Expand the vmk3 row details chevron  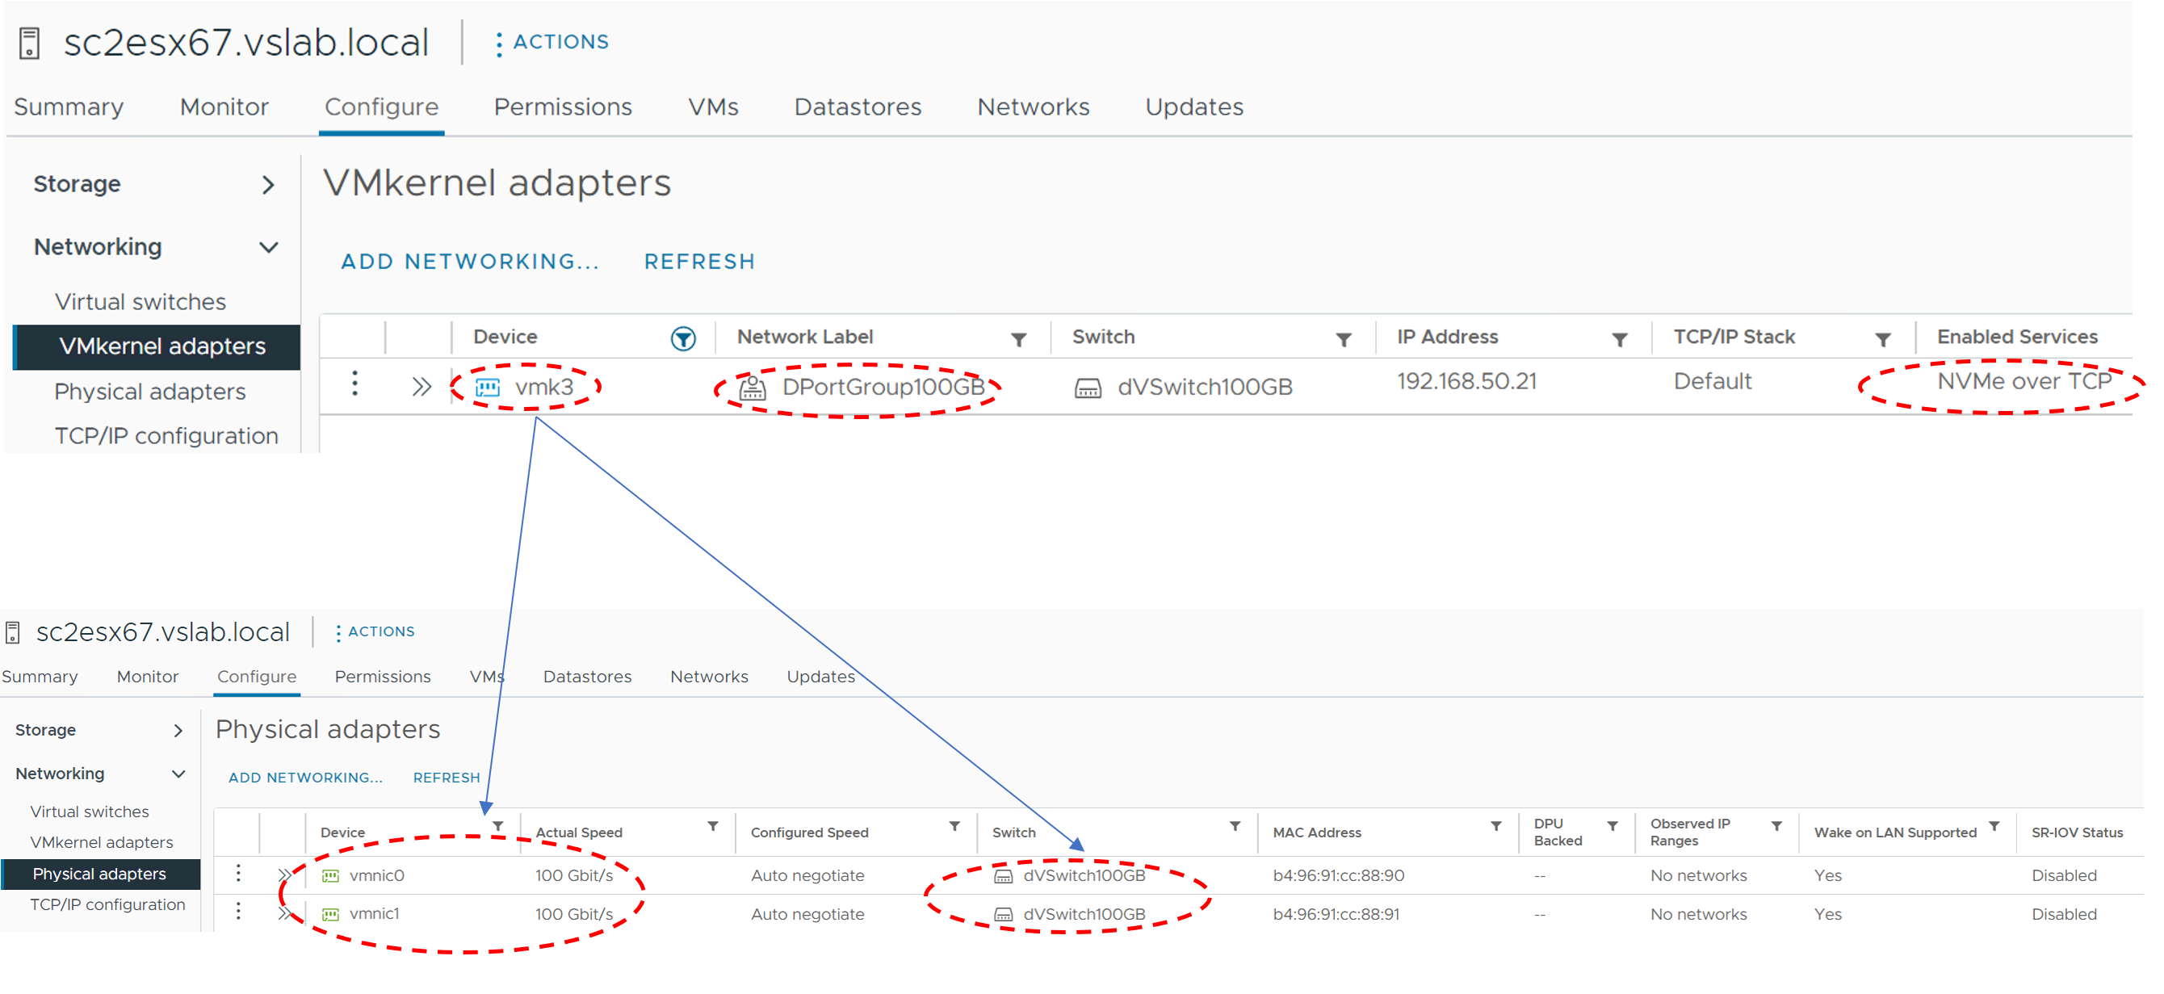coord(421,387)
